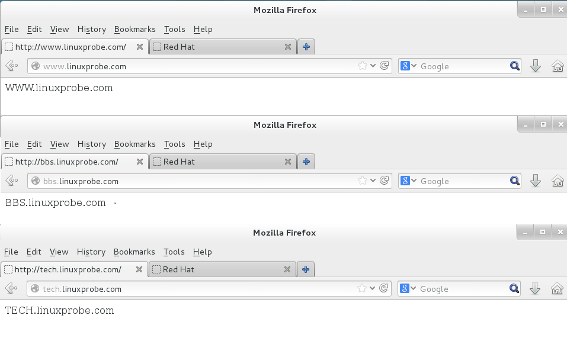The height and width of the screenshot is (354, 567).
Task: Open new tab beside www.linuxprobe.com tabs
Action: point(306,47)
